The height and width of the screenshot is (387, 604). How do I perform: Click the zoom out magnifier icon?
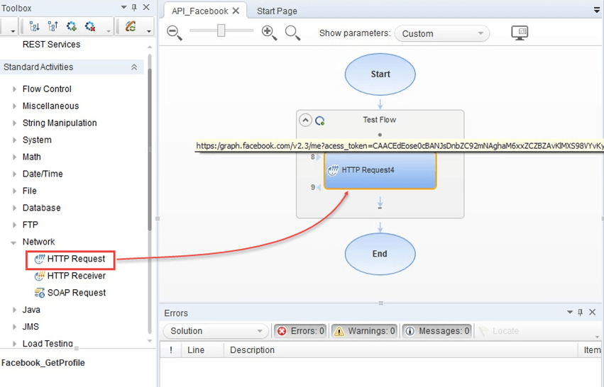pyautogui.click(x=175, y=33)
